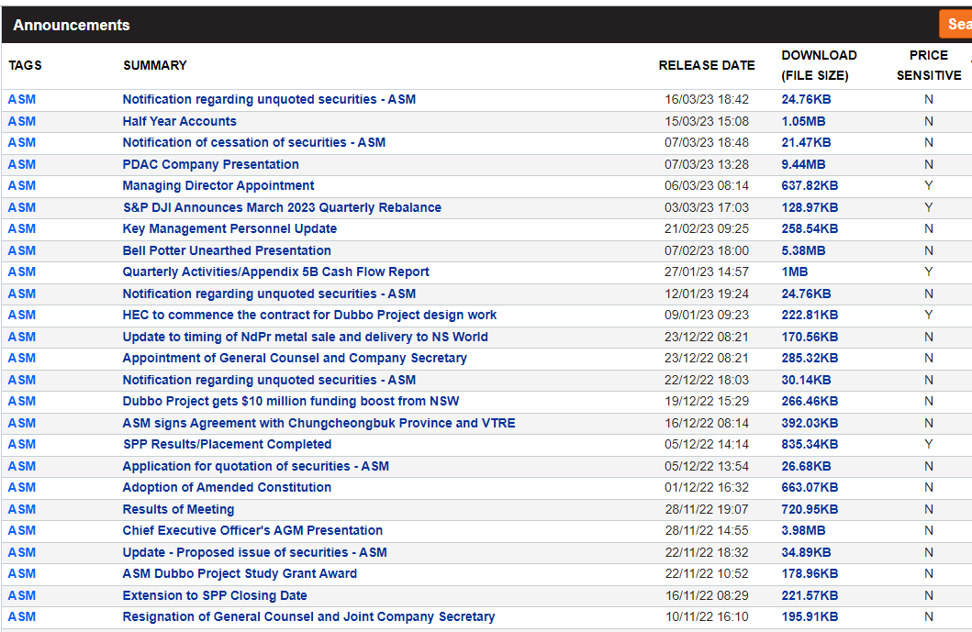This screenshot has width=972, height=632.
Task: Open 'Notification of cessation of securities - ASM'
Action: click(x=254, y=142)
